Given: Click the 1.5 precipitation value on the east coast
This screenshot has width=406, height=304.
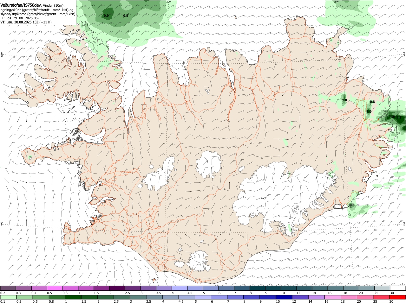Looking at the screenshot, I should pos(369,112).
